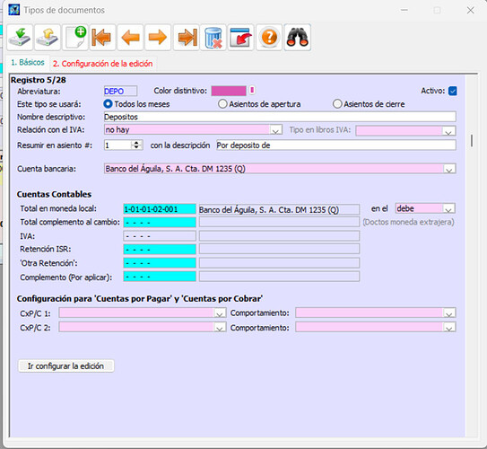The image size is (487, 449).
Task: Click the app icon in the title bar
Action: tap(14, 10)
